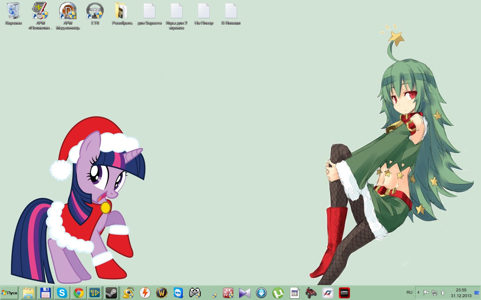This screenshot has height=300, width=481.
Task: Click the document with colored dots icon
Action: (295, 293)
